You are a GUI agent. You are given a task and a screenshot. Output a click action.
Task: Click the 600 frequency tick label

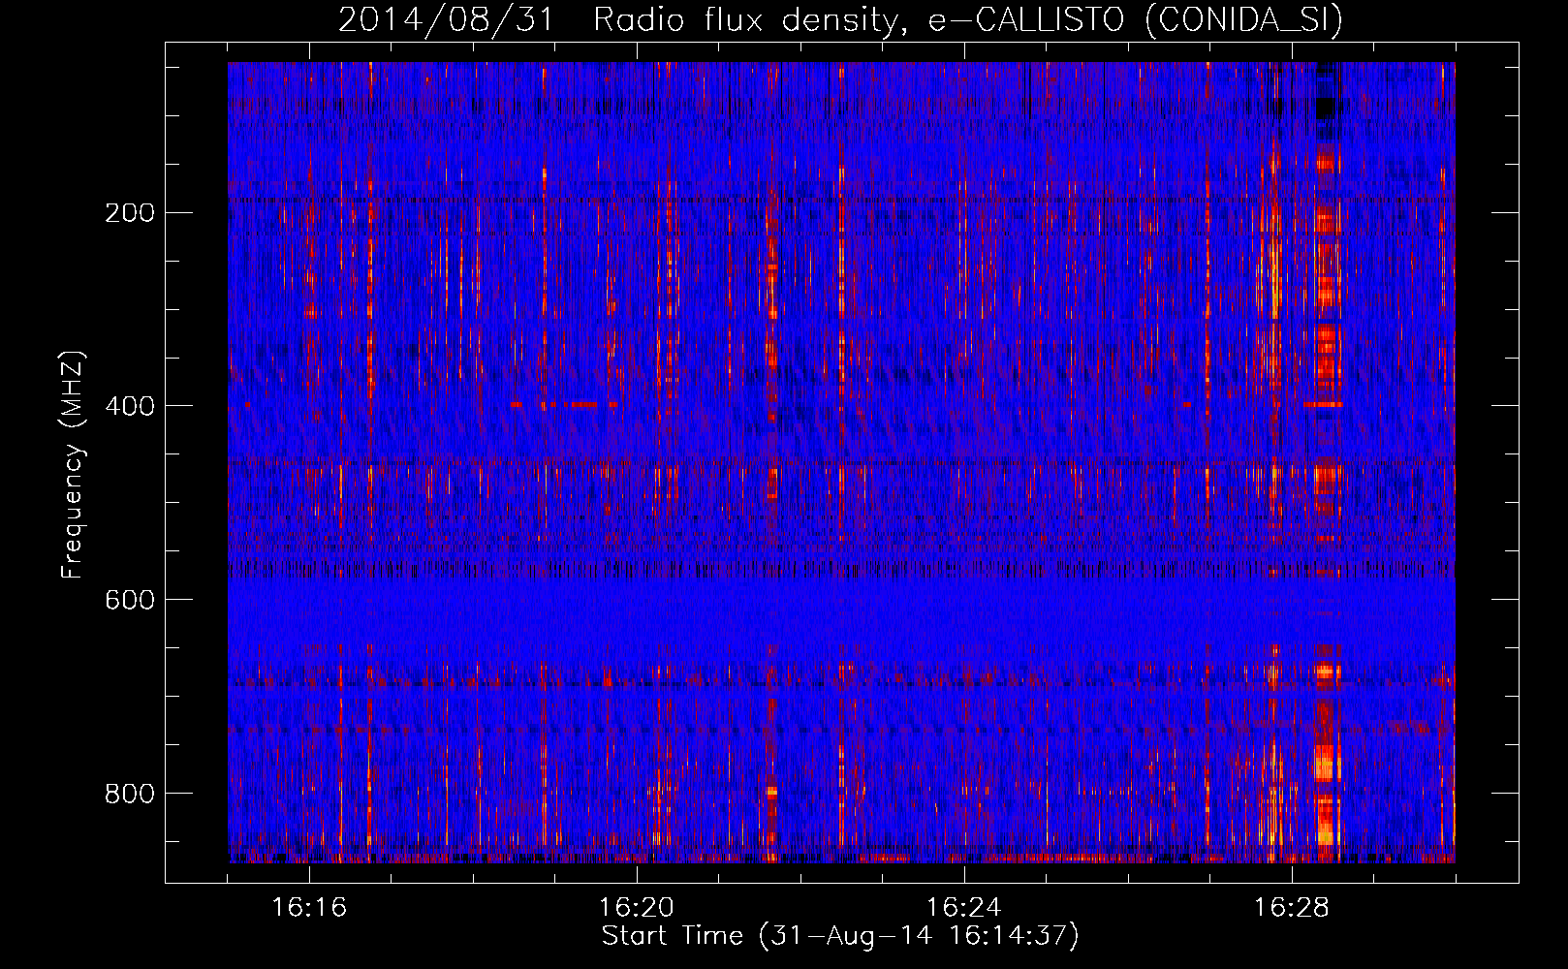tap(130, 600)
